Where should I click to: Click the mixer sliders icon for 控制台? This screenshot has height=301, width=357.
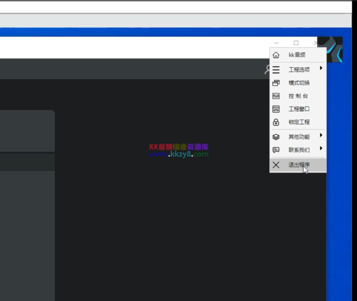(x=276, y=96)
